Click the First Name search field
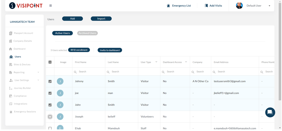The width and height of the screenshot is (282, 131). (89, 72)
